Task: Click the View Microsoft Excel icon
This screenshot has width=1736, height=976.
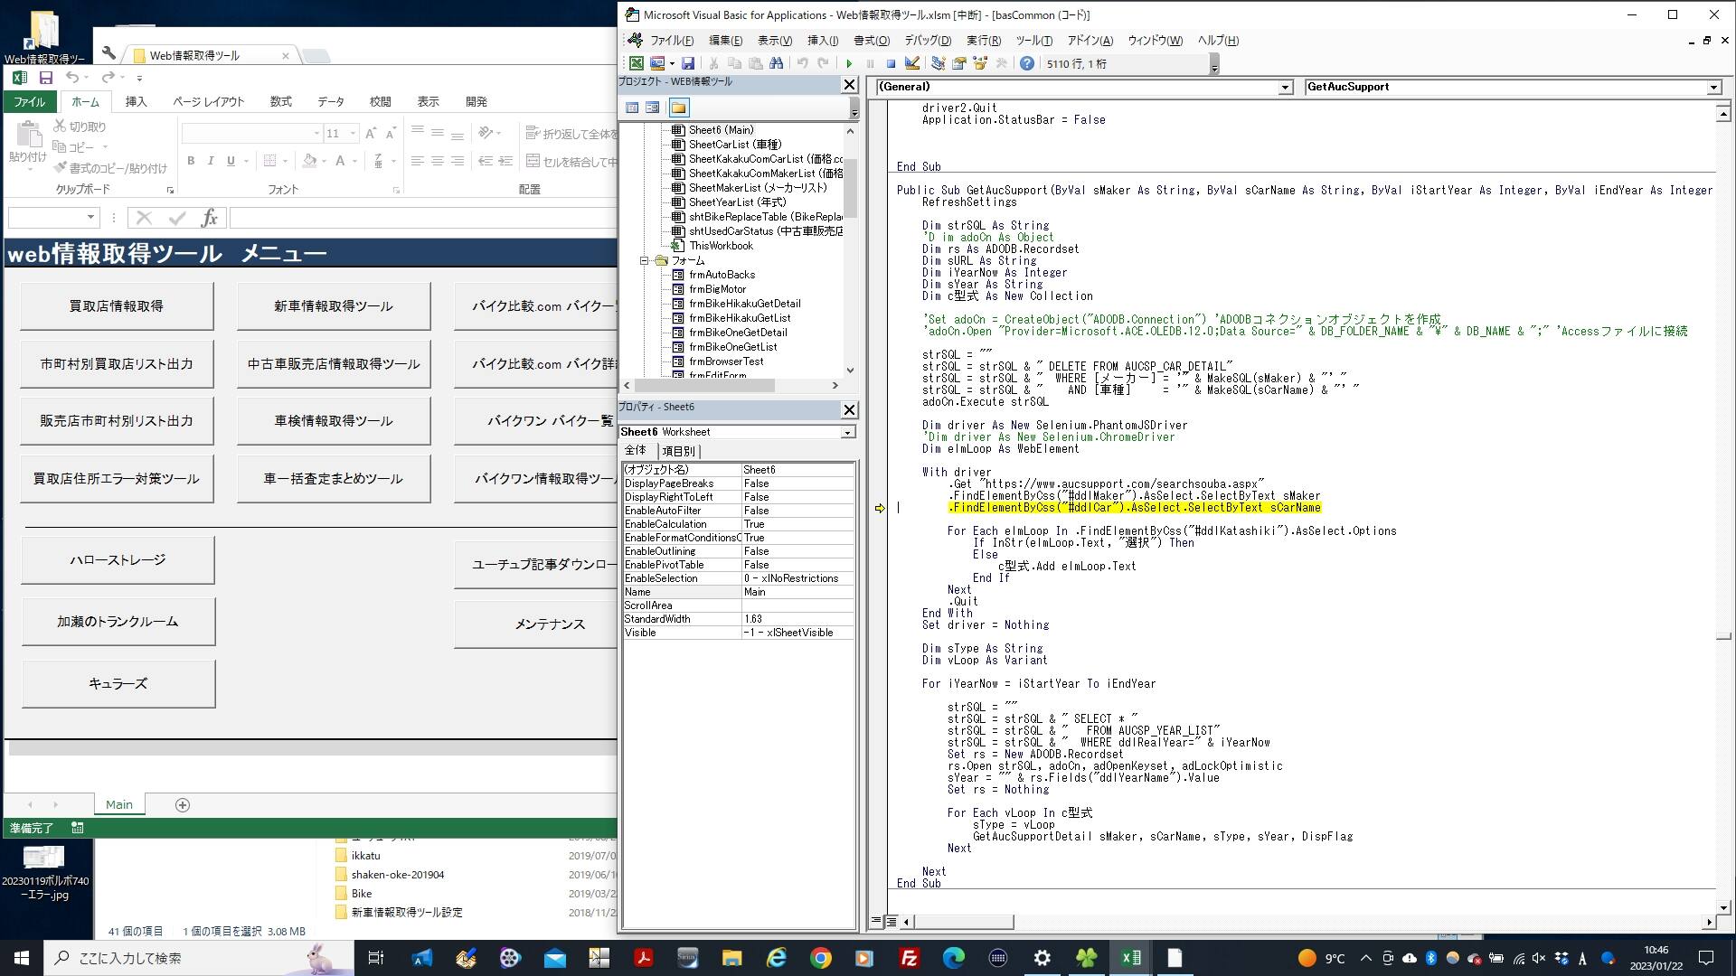Action: pyautogui.click(x=637, y=63)
